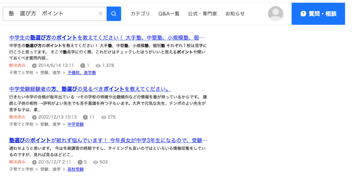
Task: Click the view count 1,378
Action: tap(108, 65)
